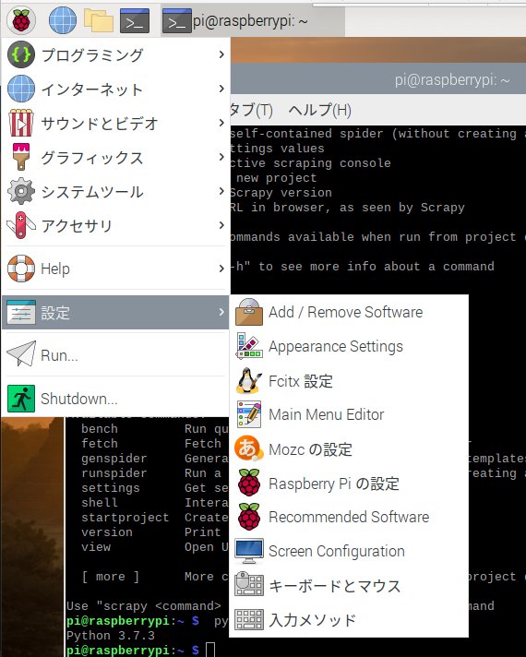Switch to pi@raspberrypi terminal taskbar window button
526x657 pixels.
click(253, 20)
